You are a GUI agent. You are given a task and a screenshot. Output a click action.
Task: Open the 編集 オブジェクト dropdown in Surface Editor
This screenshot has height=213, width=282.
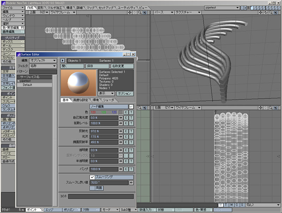[x=43, y=61]
